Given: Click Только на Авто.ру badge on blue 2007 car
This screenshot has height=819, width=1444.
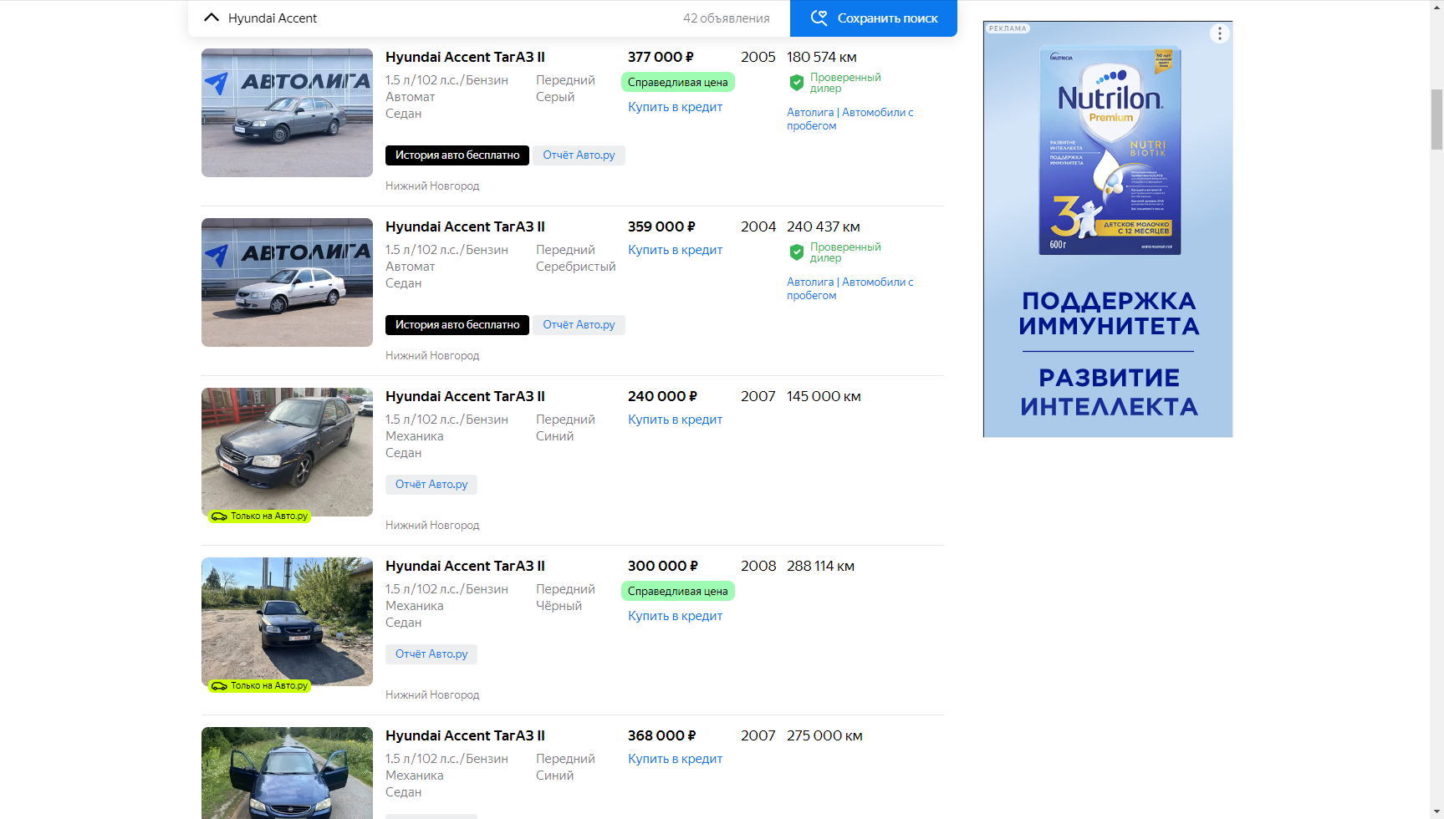Looking at the screenshot, I should [x=259, y=516].
